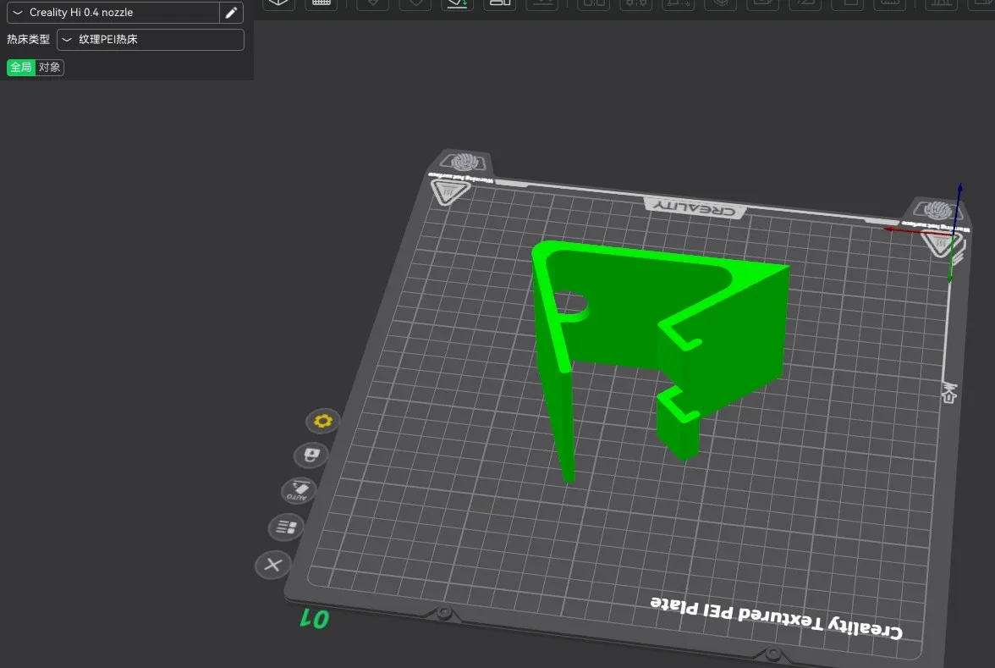Edit the Creality Hi 0.4 nozzle preset
This screenshot has height=668, width=995.
[231, 13]
